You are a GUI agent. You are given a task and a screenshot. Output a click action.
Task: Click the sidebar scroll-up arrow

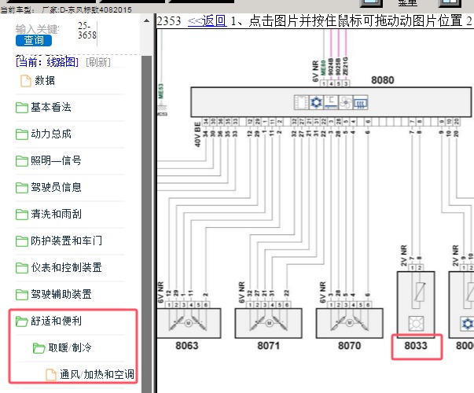point(147,20)
